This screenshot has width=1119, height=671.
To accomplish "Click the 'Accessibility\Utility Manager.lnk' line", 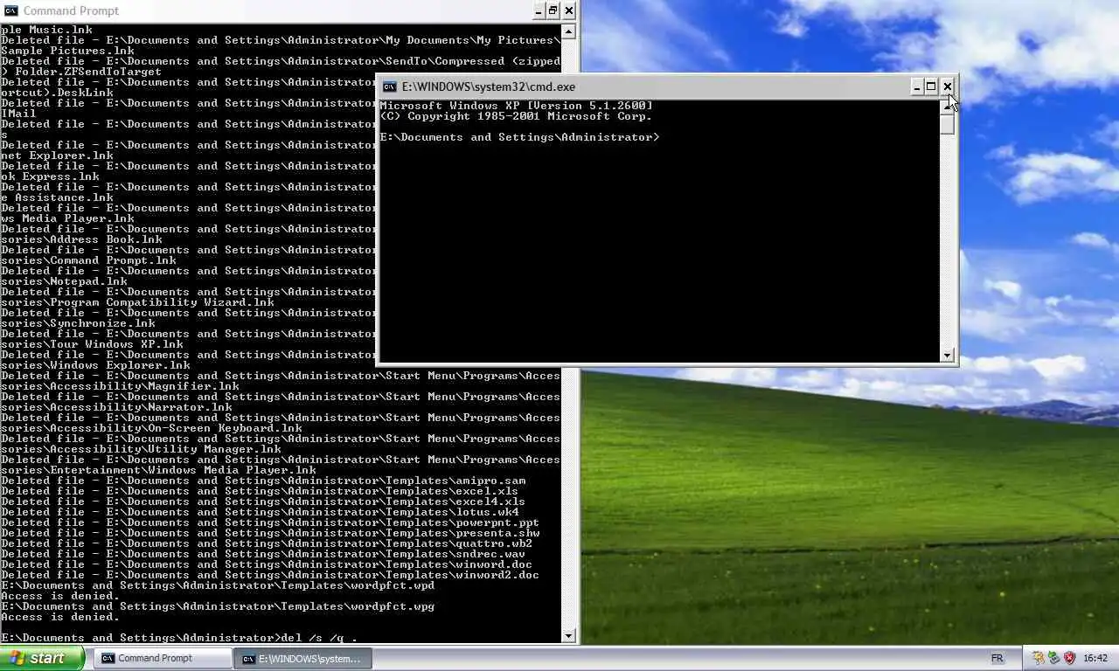I will [x=140, y=449].
